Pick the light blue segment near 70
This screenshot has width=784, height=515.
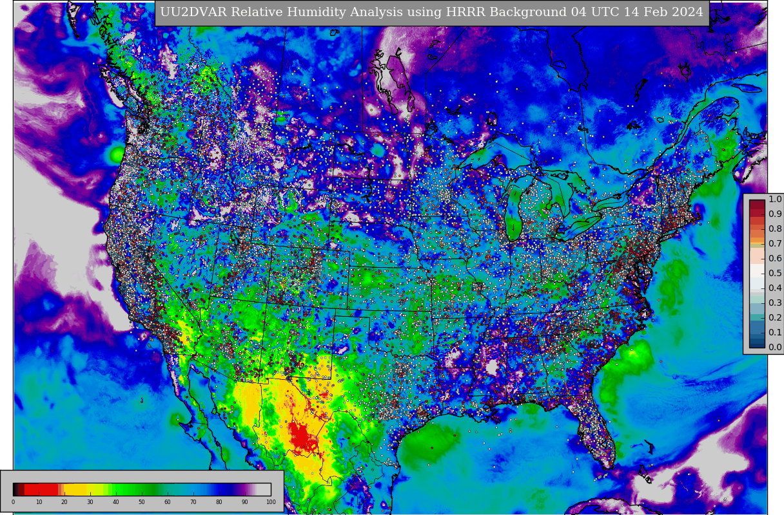pyautogui.click(x=193, y=489)
